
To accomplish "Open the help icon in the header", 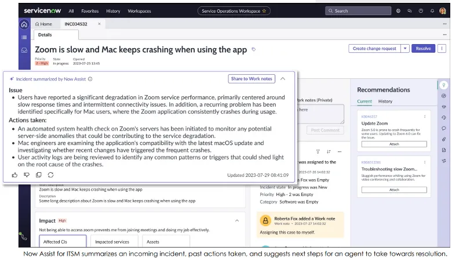I will click(421, 11).
